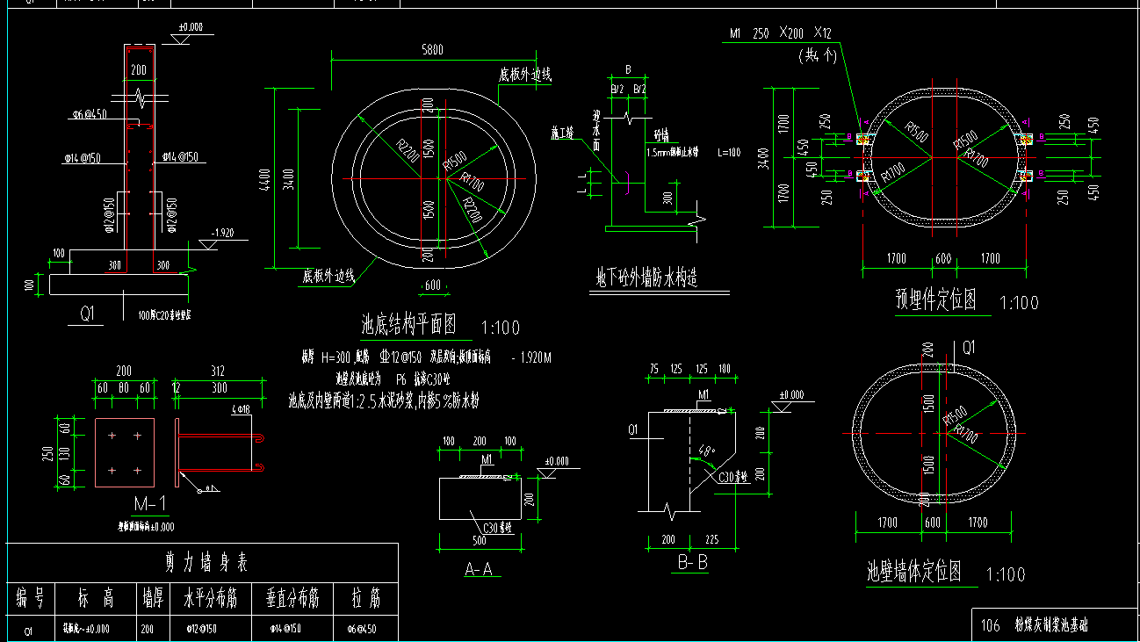Viewport: 1140px width, 642px height.
Task: Select the M1 250 X200 X12 callout
Action: click(x=781, y=33)
